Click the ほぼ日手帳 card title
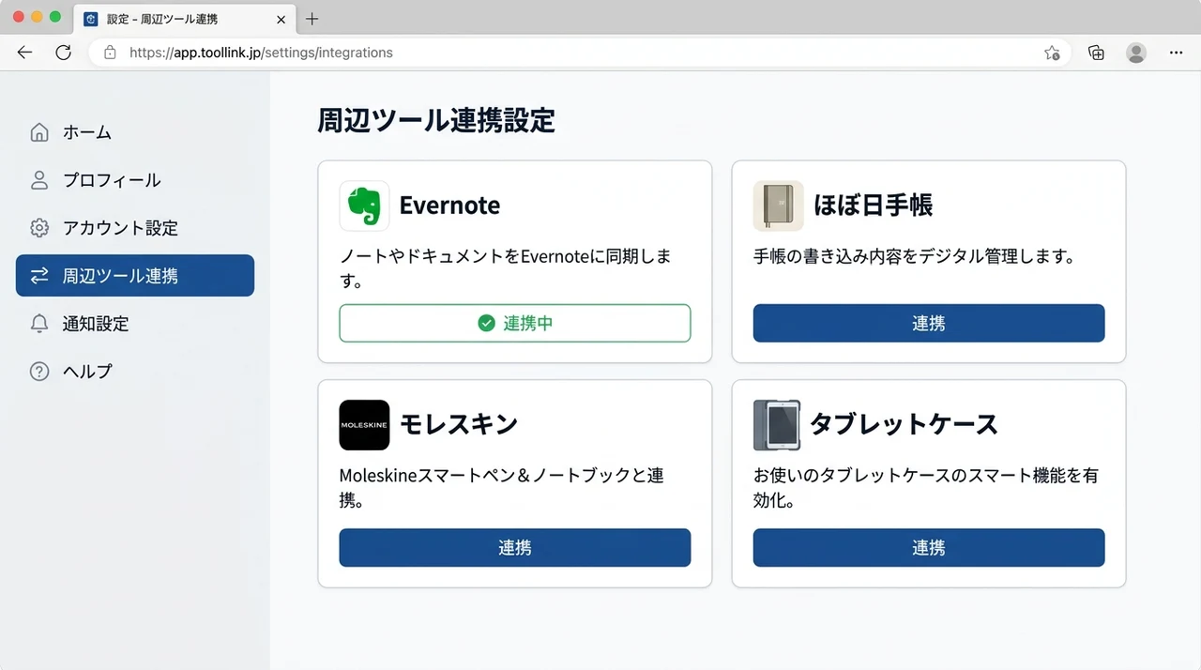1201x670 pixels. [873, 206]
